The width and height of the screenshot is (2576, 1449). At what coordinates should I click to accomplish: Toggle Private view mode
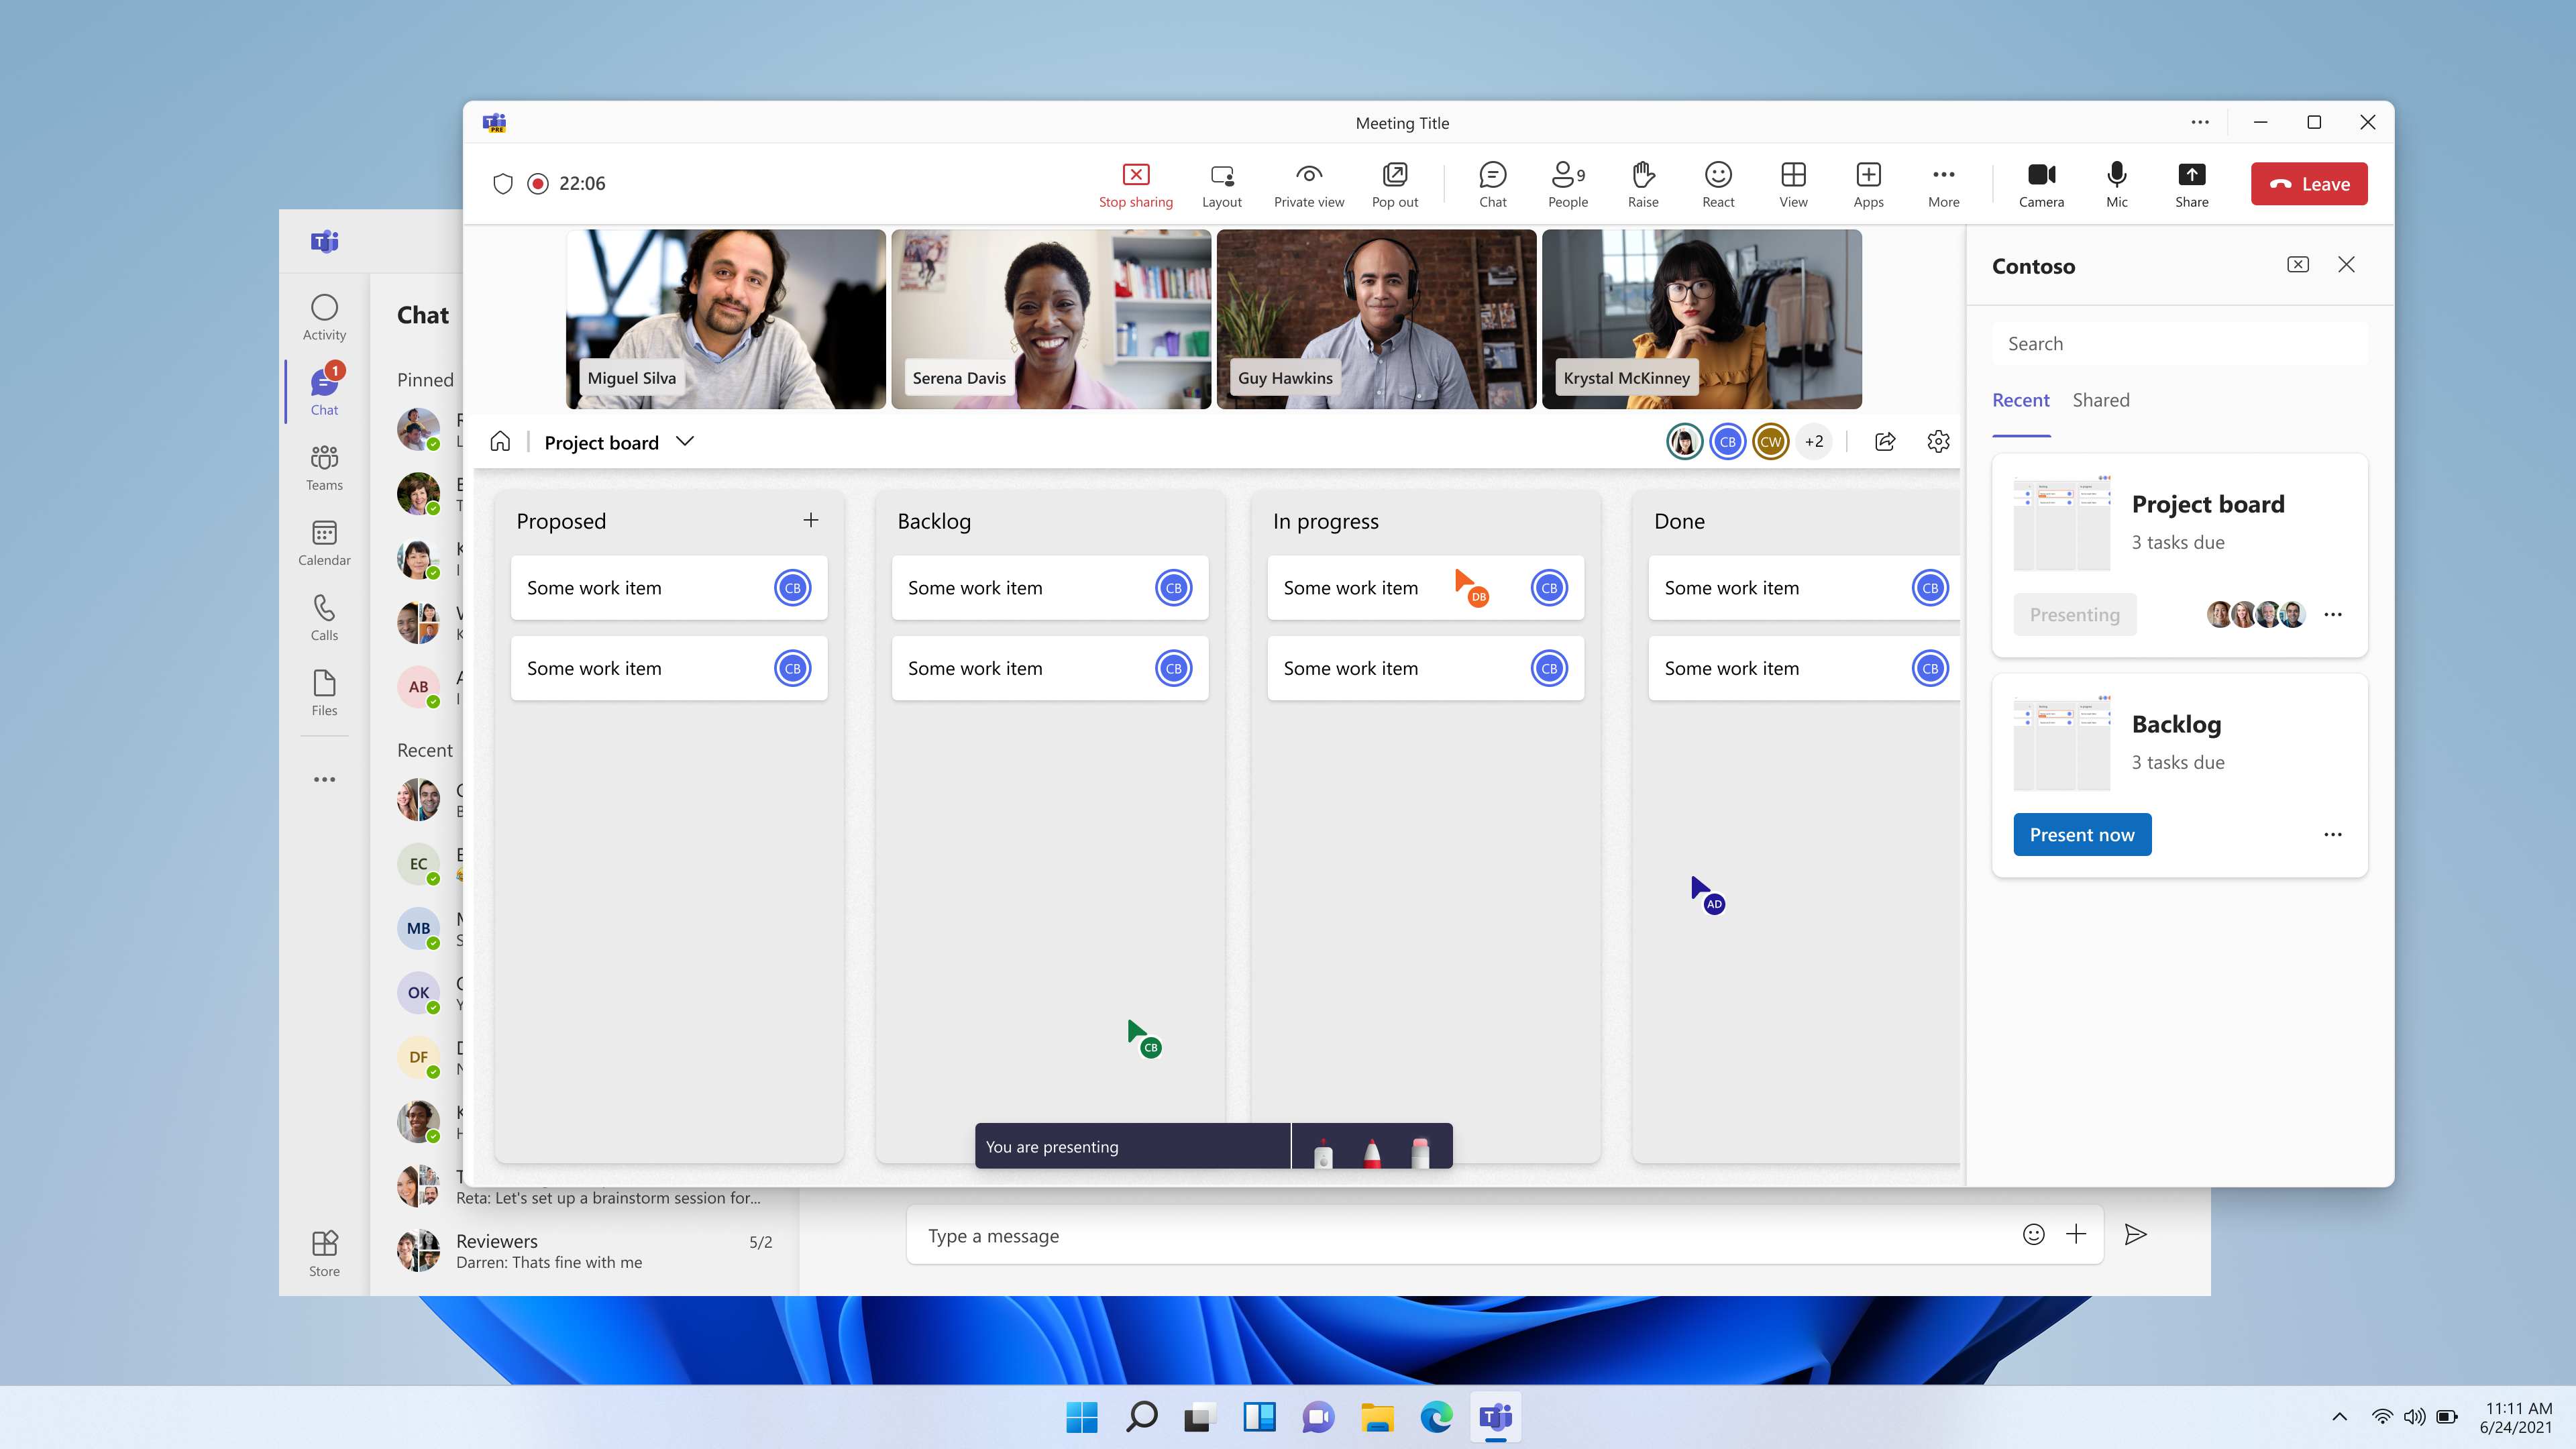point(1309,182)
